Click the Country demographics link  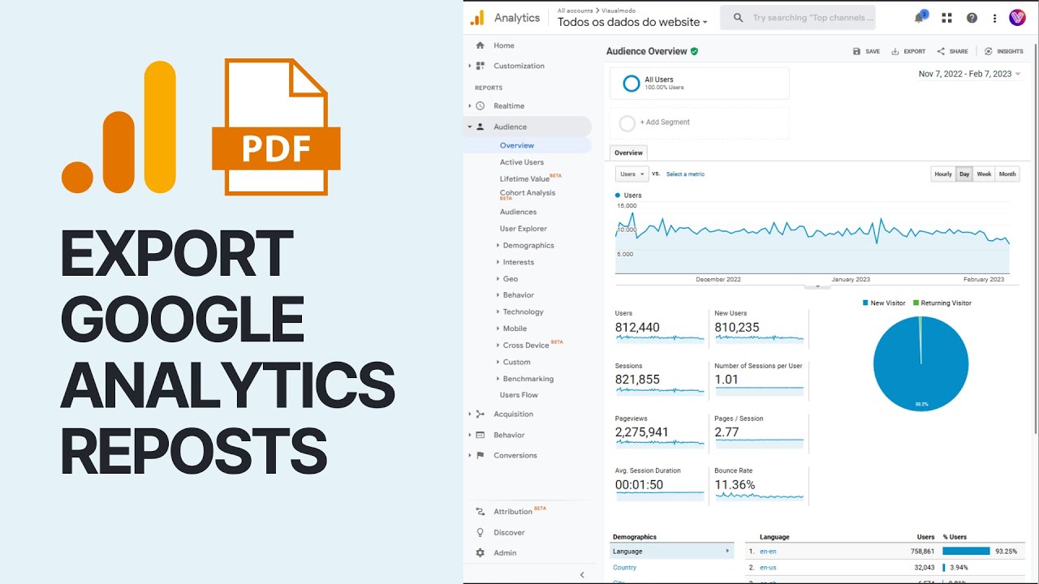pyautogui.click(x=624, y=568)
